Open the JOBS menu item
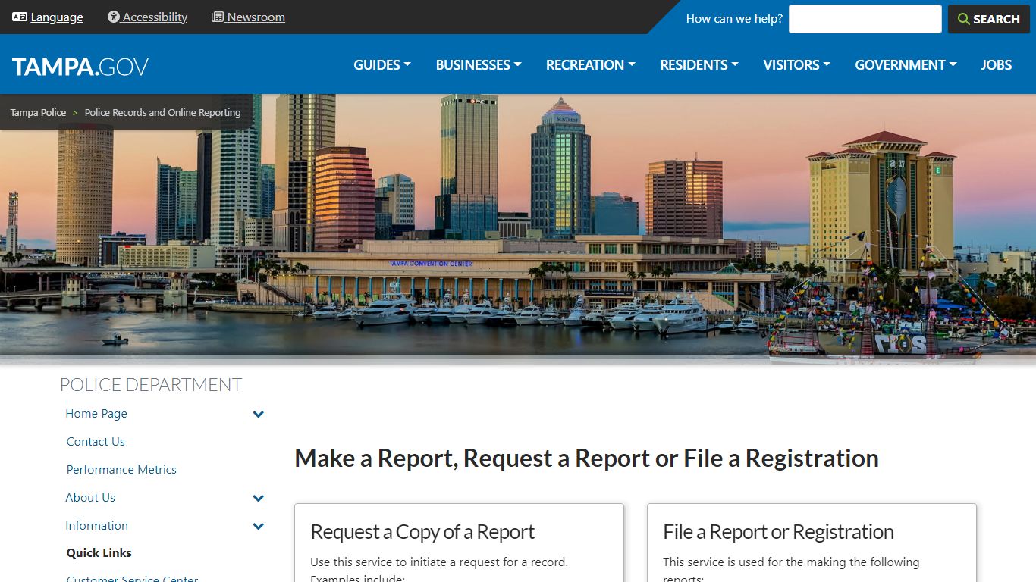 (997, 65)
